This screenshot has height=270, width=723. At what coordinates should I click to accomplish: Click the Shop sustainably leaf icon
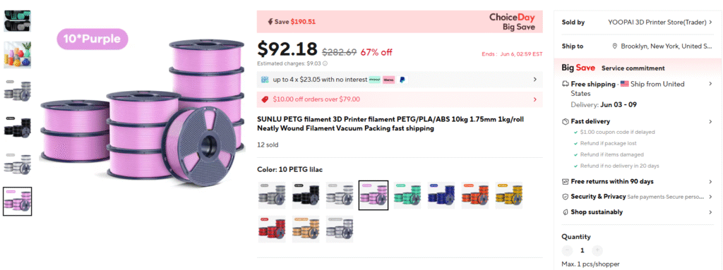pyautogui.click(x=566, y=212)
